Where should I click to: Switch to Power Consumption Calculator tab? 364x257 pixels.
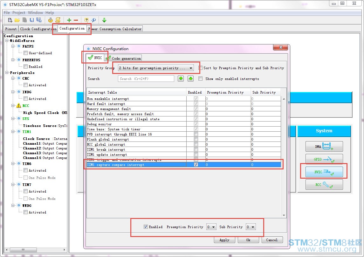[x=115, y=29]
